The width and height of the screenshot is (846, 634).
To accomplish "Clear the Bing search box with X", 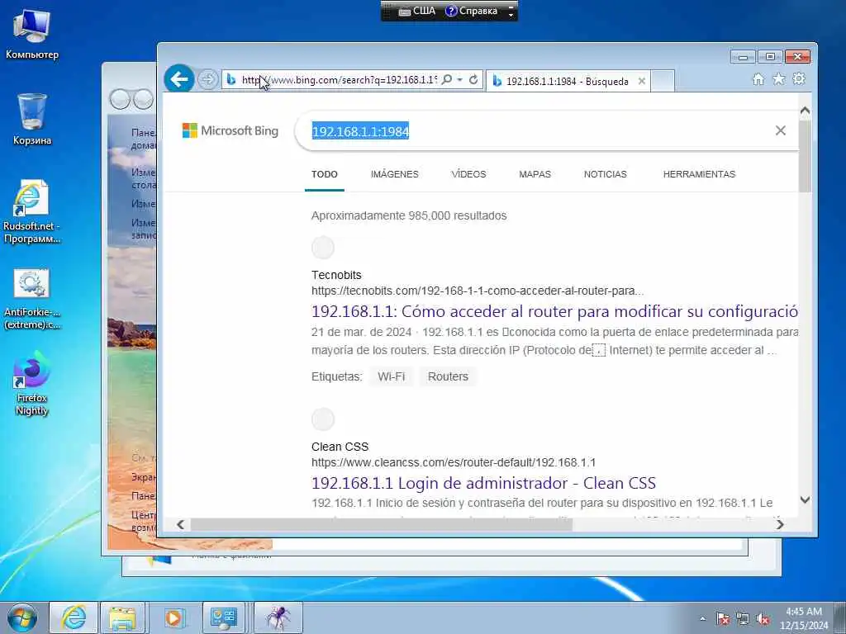I will click(780, 130).
